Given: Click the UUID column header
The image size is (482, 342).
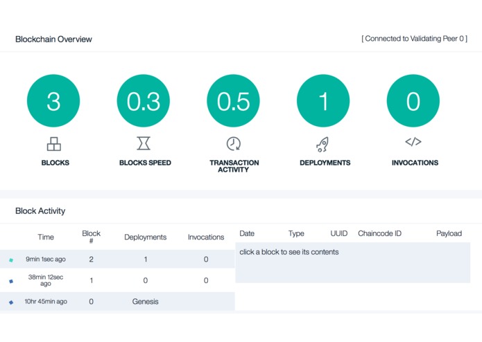Looking at the screenshot, I should click(x=339, y=233).
